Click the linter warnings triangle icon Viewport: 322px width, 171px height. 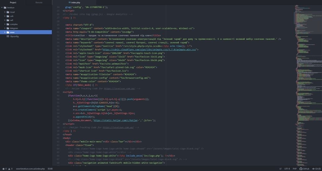9,169
